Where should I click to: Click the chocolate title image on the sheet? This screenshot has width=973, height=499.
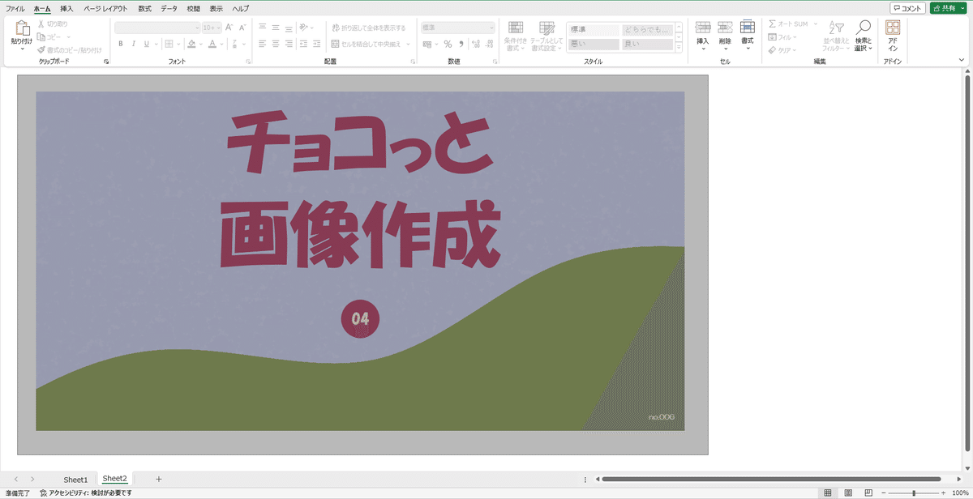[x=360, y=261]
